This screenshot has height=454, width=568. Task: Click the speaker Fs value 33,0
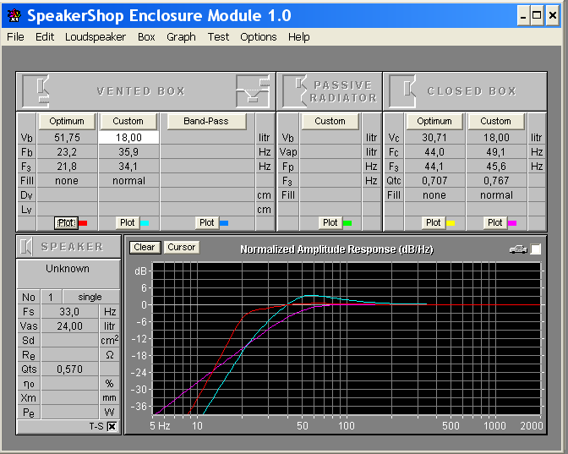coord(69,312)
